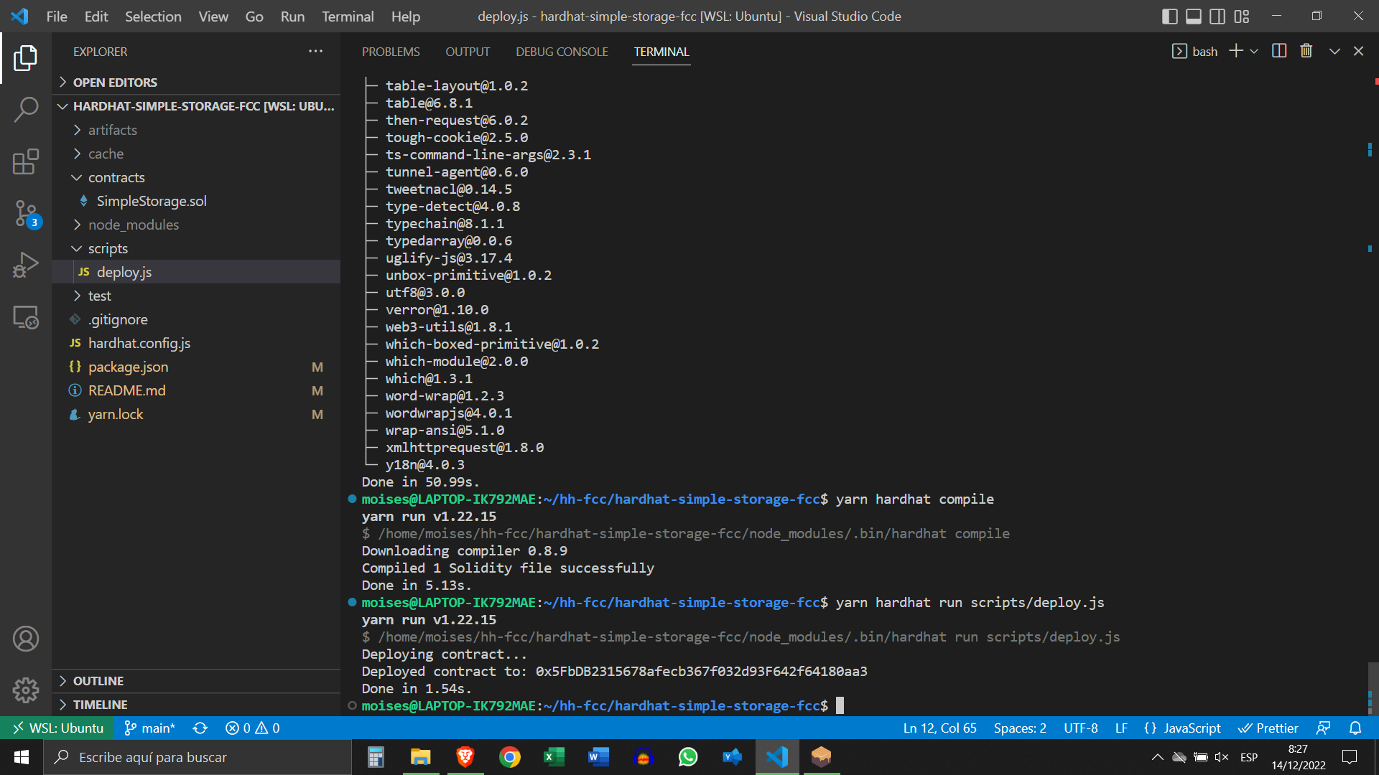Screen dimensions: 1379x775
Task: Kill the active terminal with trash icon
Action: 1306,50
